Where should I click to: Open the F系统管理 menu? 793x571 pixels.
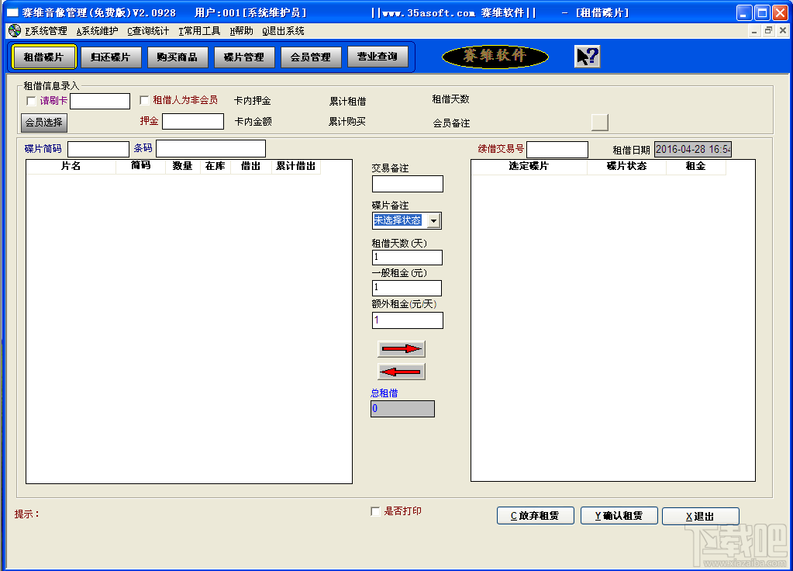46,31
